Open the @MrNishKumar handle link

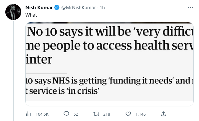[79, 8]
